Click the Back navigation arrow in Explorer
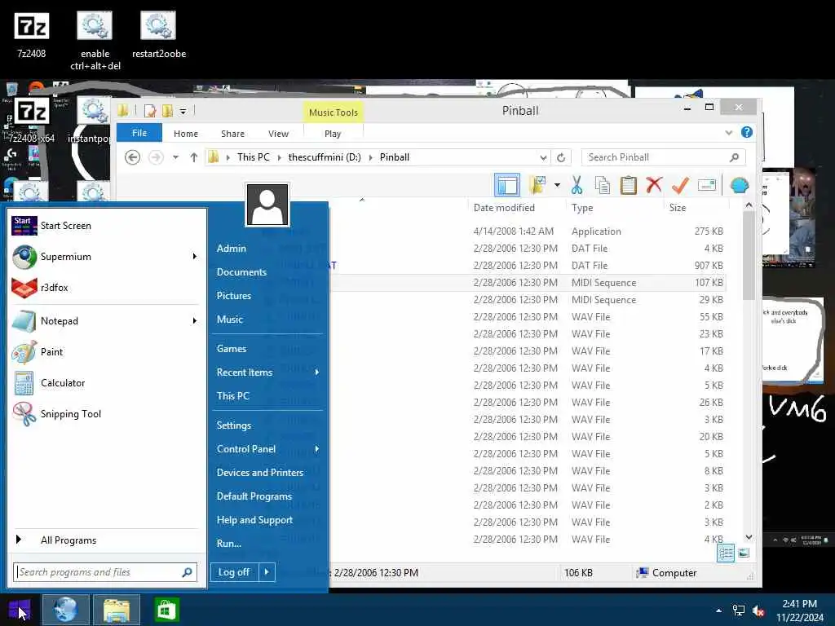Image resolution: width=835 pixels, height=626 pixels. click(x=133, y=157)
